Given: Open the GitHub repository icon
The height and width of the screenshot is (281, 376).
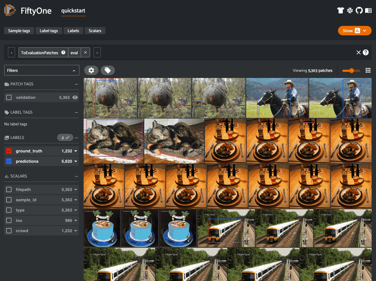Looking at the screenshot, I should coord(359,11).
